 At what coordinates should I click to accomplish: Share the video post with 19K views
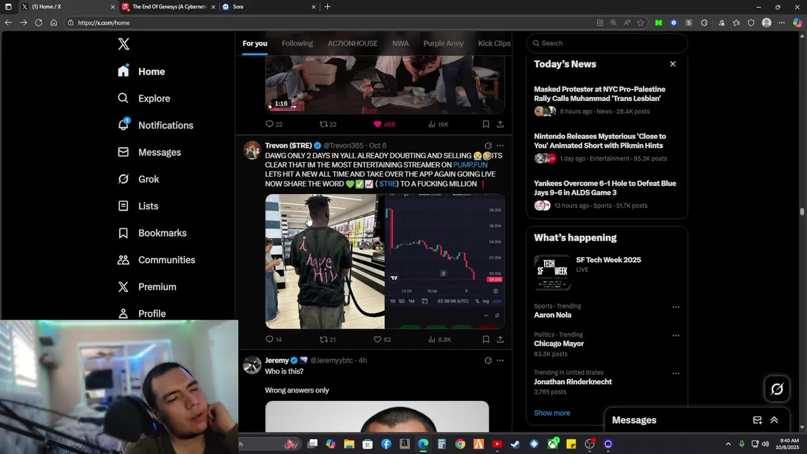point(500,124)
